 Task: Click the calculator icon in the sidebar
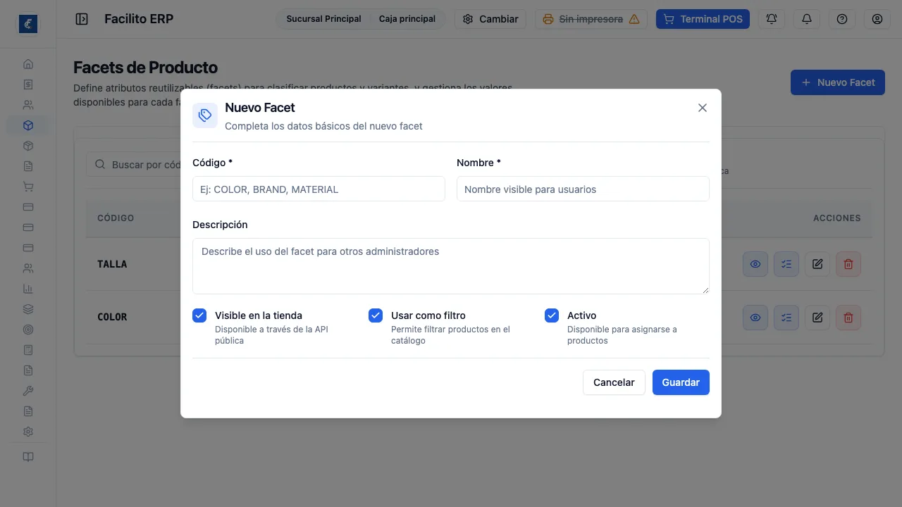click(x=28, y=350)
